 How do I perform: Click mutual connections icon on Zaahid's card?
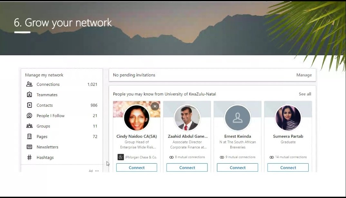[171, 157]
